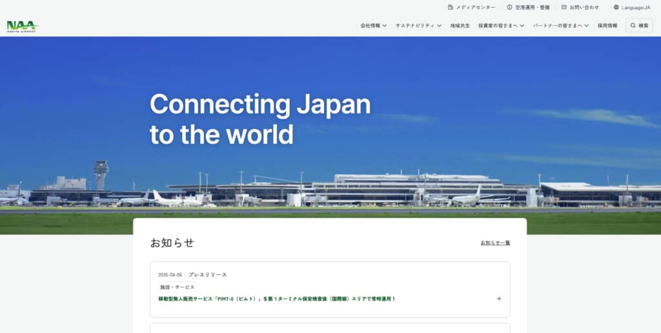The image size is (661, 333).
Task: Click the 空港運用・整備 info icon
Action: (x=509, y=7)
